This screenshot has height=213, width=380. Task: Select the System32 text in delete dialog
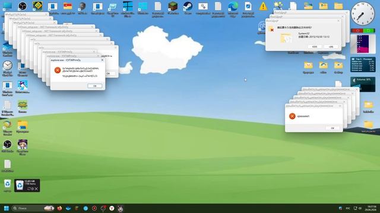point(303,33)
